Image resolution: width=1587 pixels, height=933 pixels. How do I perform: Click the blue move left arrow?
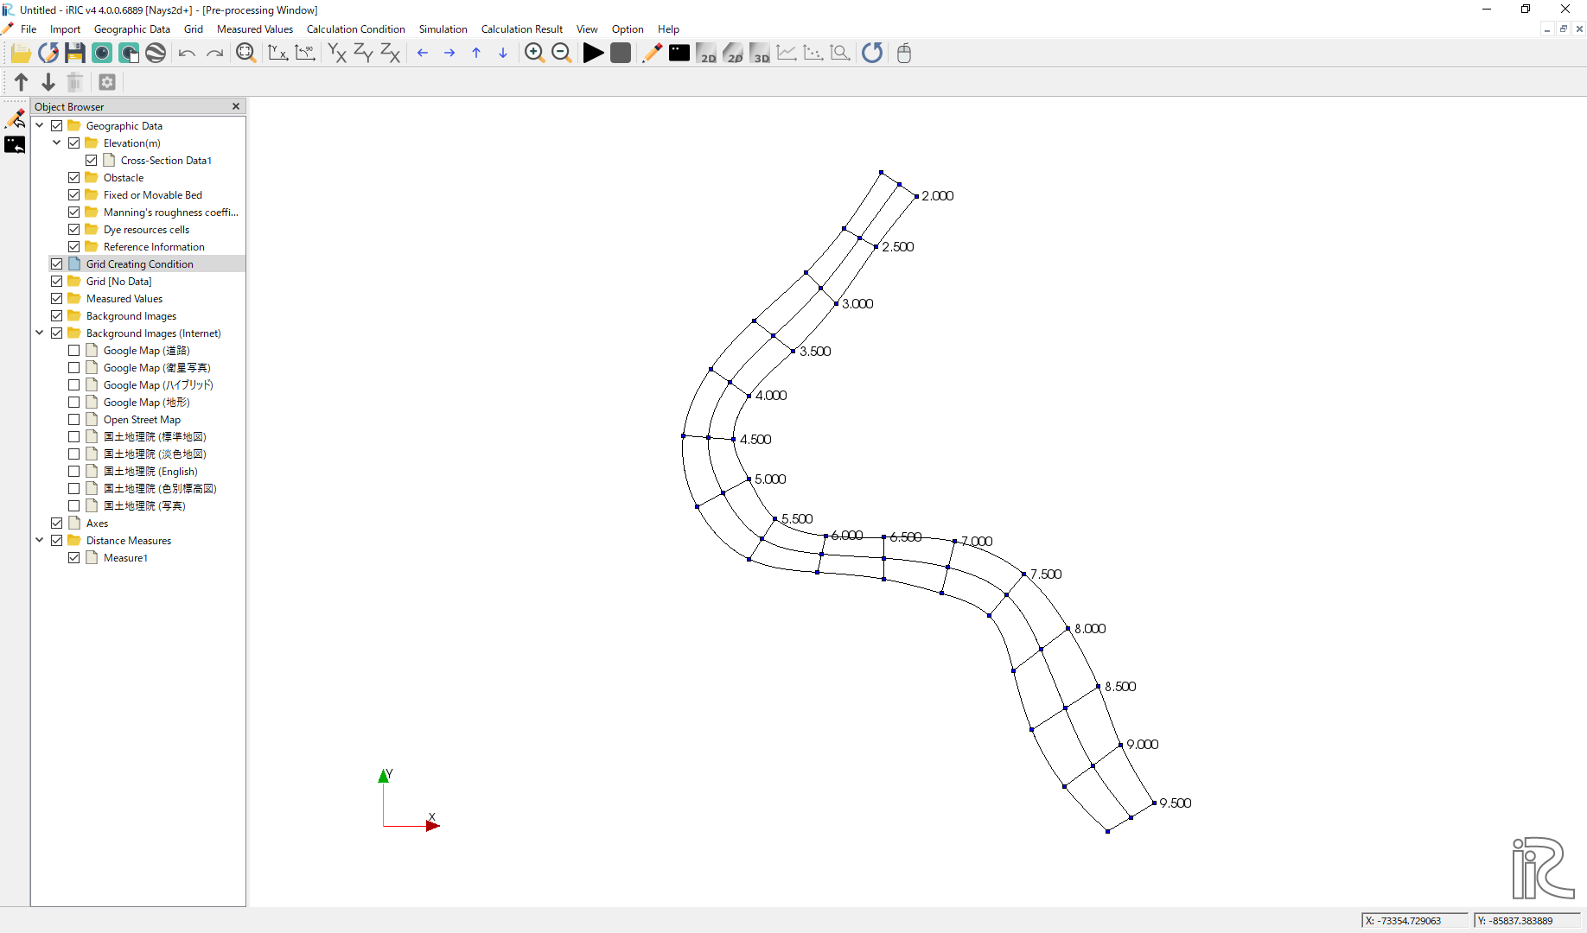pyautogui.click(x=423, y=54)
